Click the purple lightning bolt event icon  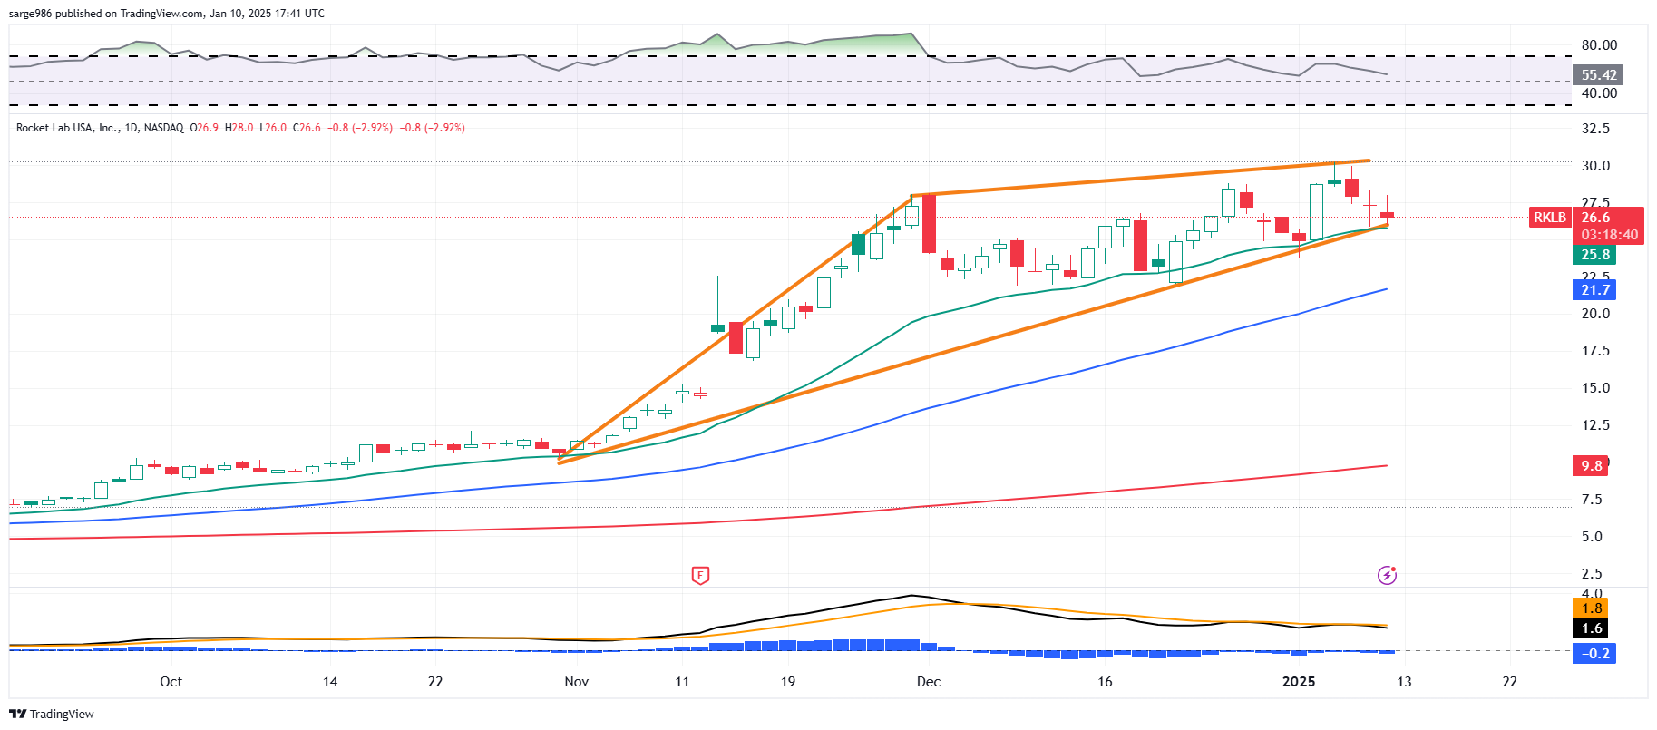[x=1387, y=575]
